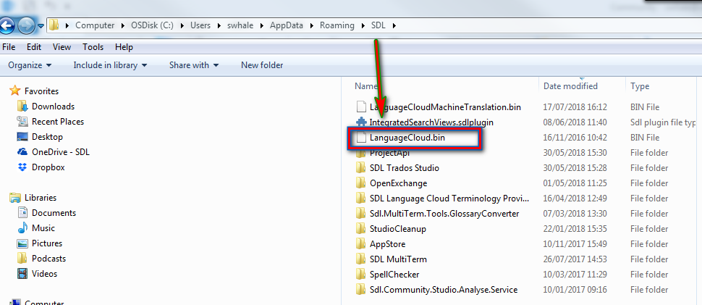Select the ProjectApi folder icon
Image resolution: width=702 pixels, height=305 pixels.
[361, 154]
